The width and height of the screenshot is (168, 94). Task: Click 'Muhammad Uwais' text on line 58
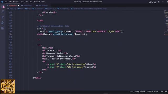tap(54, 53)
